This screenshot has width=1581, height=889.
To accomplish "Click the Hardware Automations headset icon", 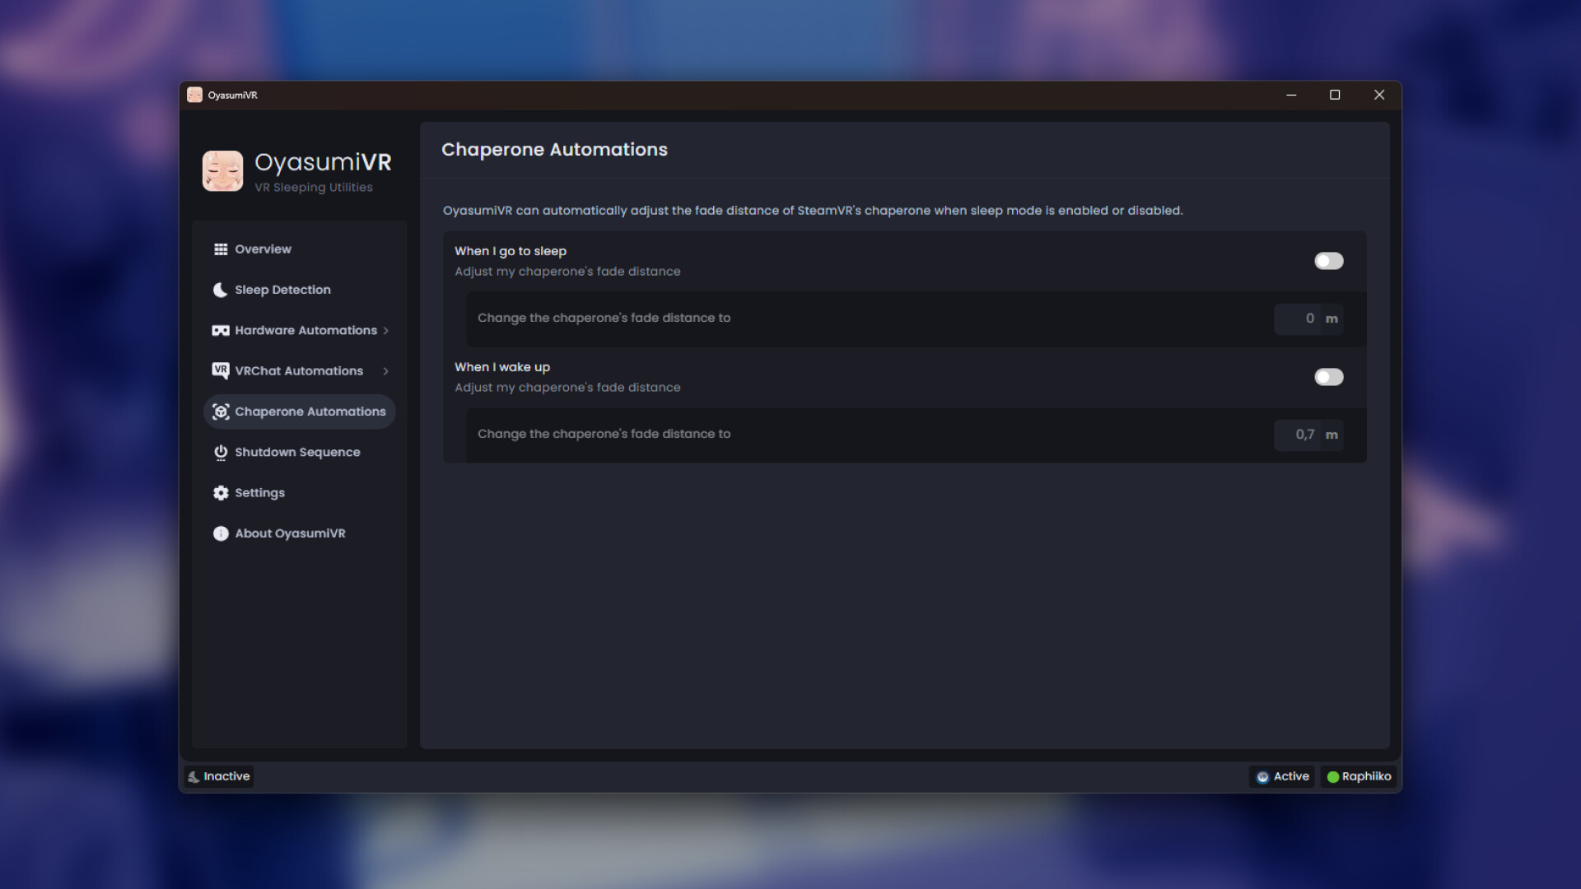I will tap(220, 330).
